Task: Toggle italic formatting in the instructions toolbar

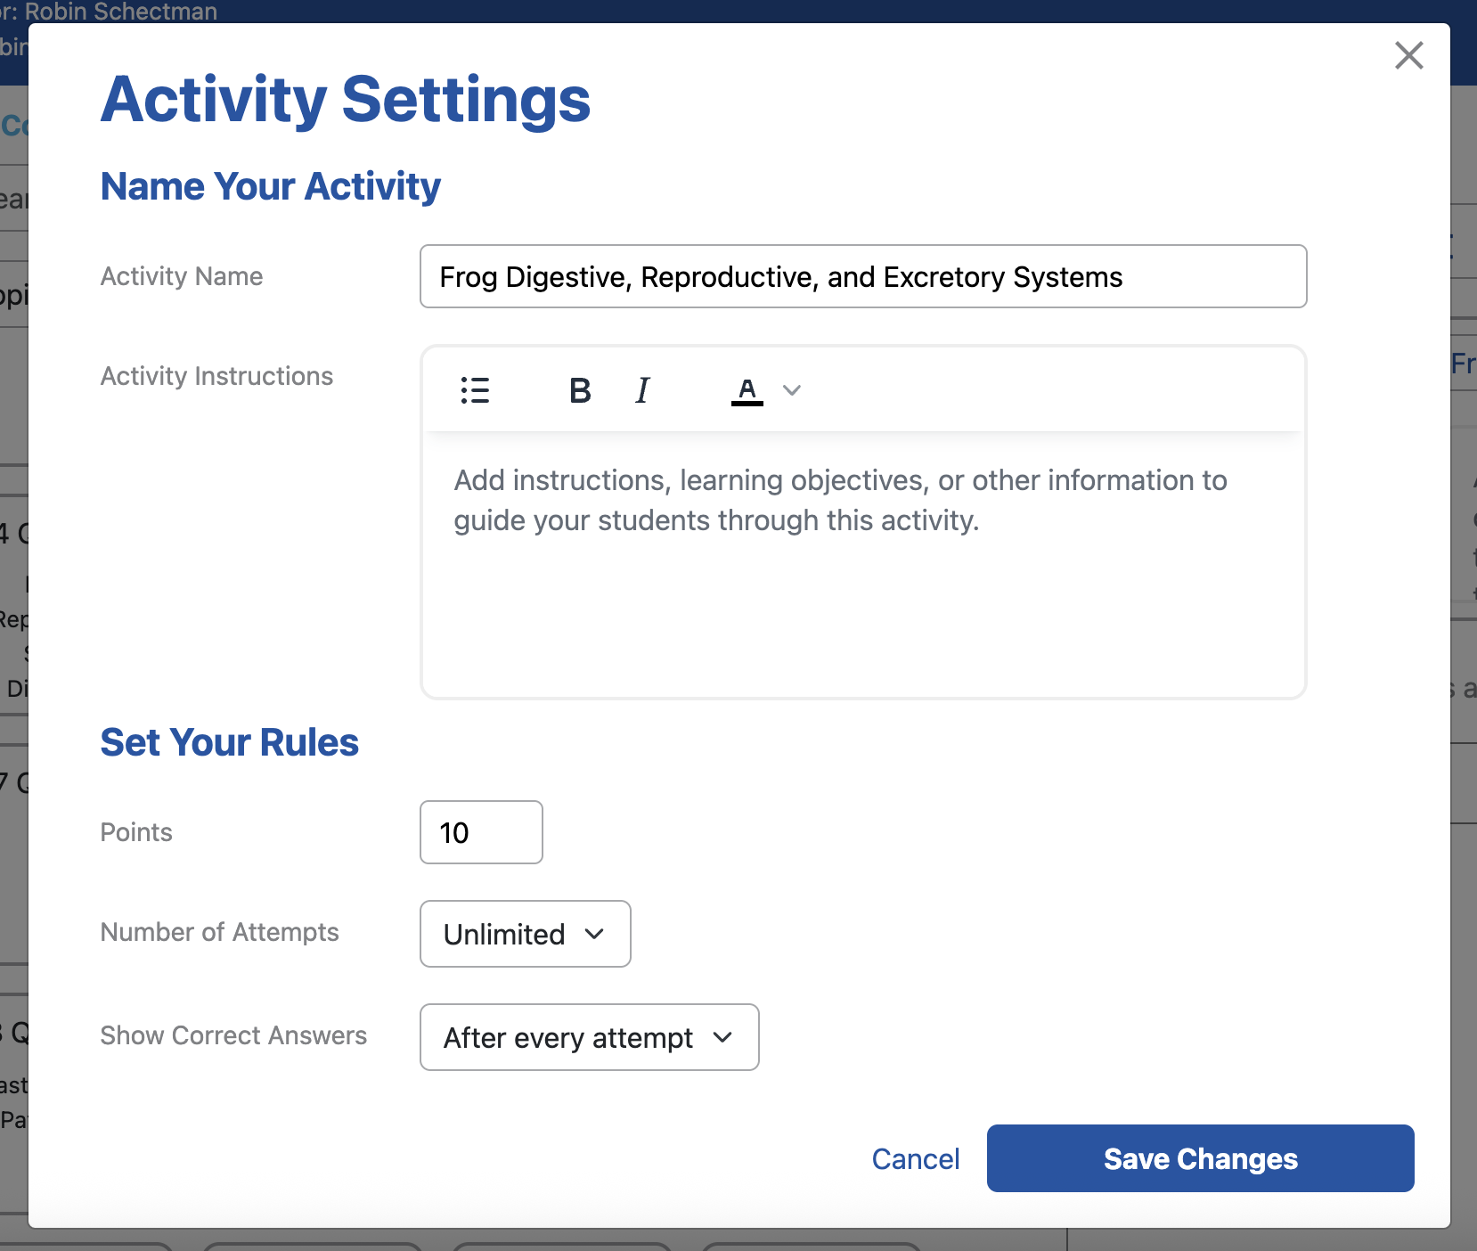Action: click(641, 389)
